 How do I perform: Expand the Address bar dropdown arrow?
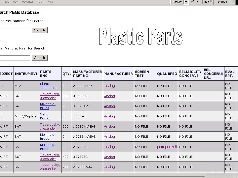click(x=186, y=2)
